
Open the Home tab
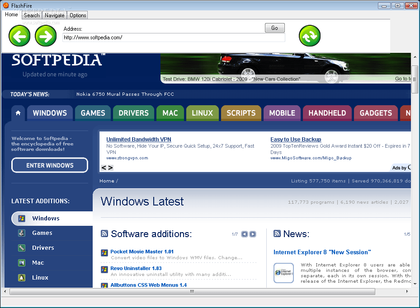click(11, 14)
